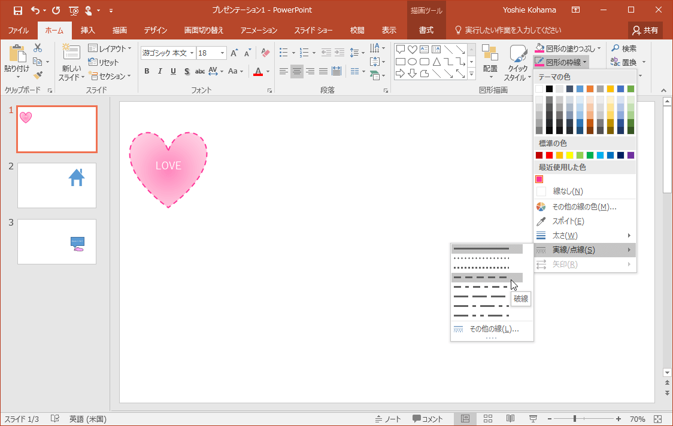
Task: Click the Save icon in title bar
Action: point(17,10)
